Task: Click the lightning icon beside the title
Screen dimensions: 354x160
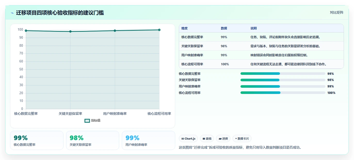Action: coord(12,13)
